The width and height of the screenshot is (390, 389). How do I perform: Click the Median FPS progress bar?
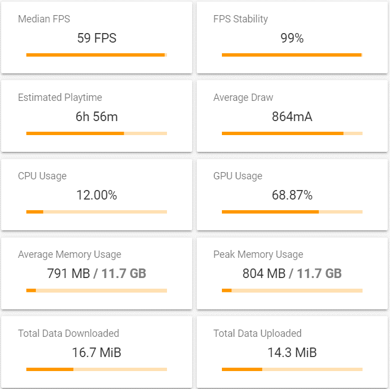(96, 55)
